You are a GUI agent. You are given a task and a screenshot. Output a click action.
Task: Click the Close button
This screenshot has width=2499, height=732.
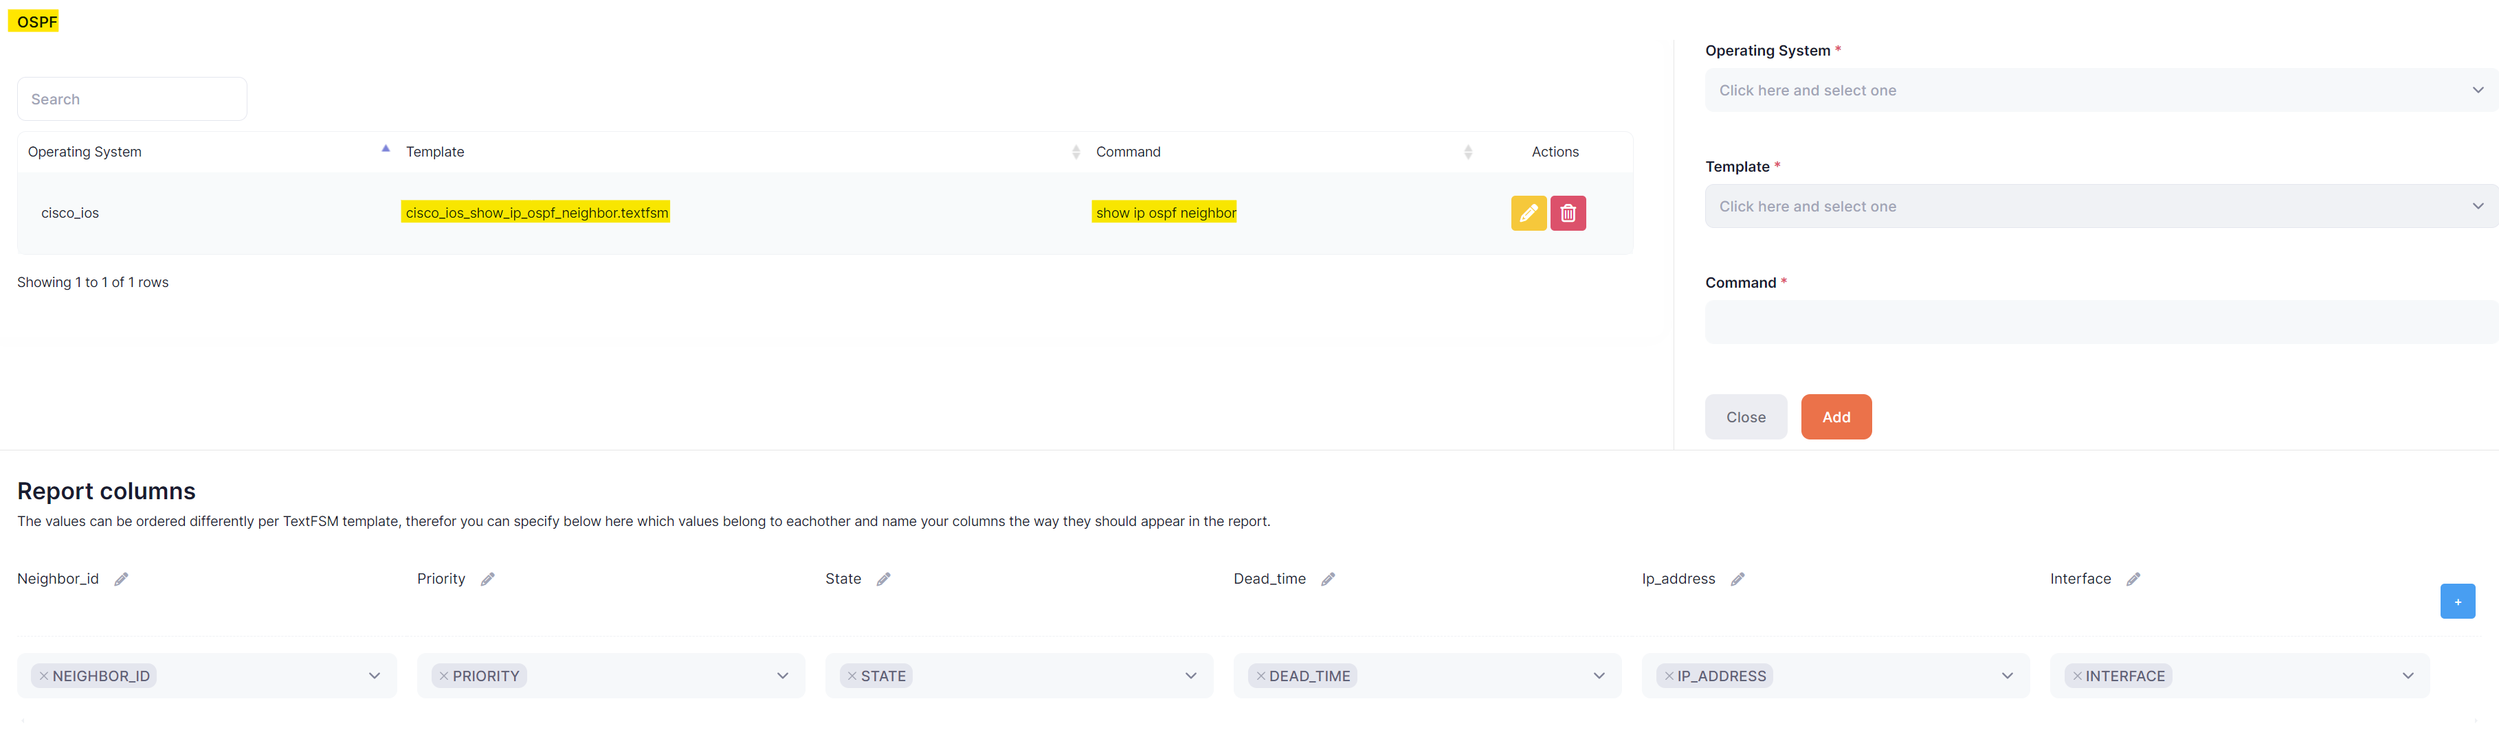(x=1745, y=417)
